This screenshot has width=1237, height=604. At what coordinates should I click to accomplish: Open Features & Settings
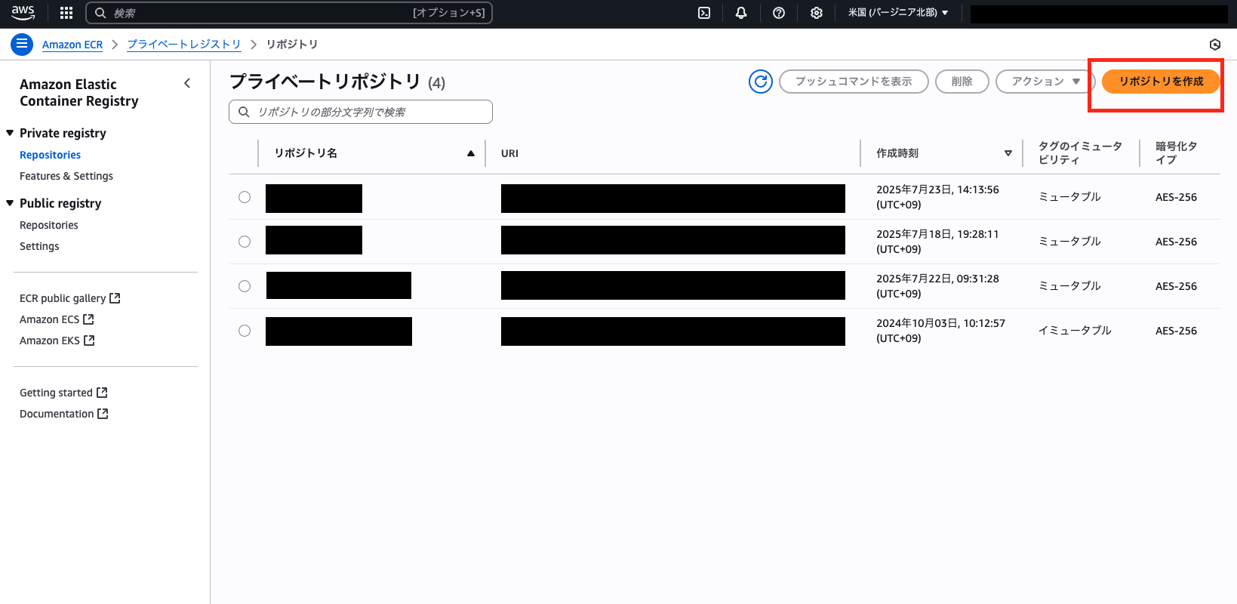[66, 176]
